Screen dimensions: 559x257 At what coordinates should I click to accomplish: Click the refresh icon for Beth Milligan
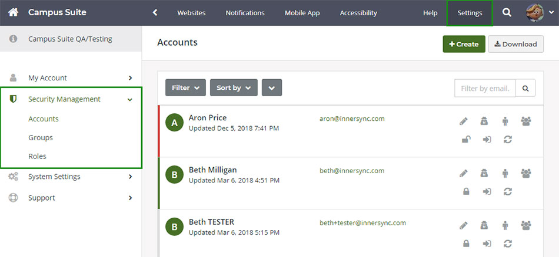point(508,192)
